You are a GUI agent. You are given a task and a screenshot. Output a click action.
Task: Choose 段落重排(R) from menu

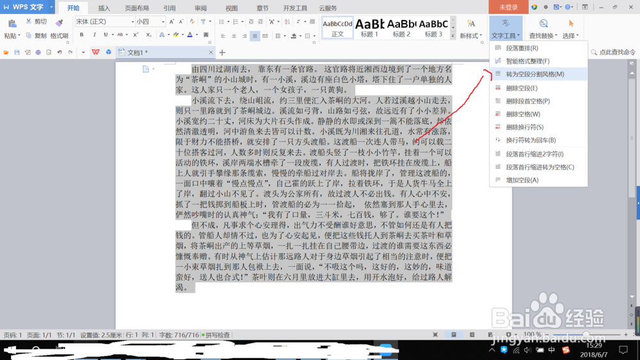(538, 48)
